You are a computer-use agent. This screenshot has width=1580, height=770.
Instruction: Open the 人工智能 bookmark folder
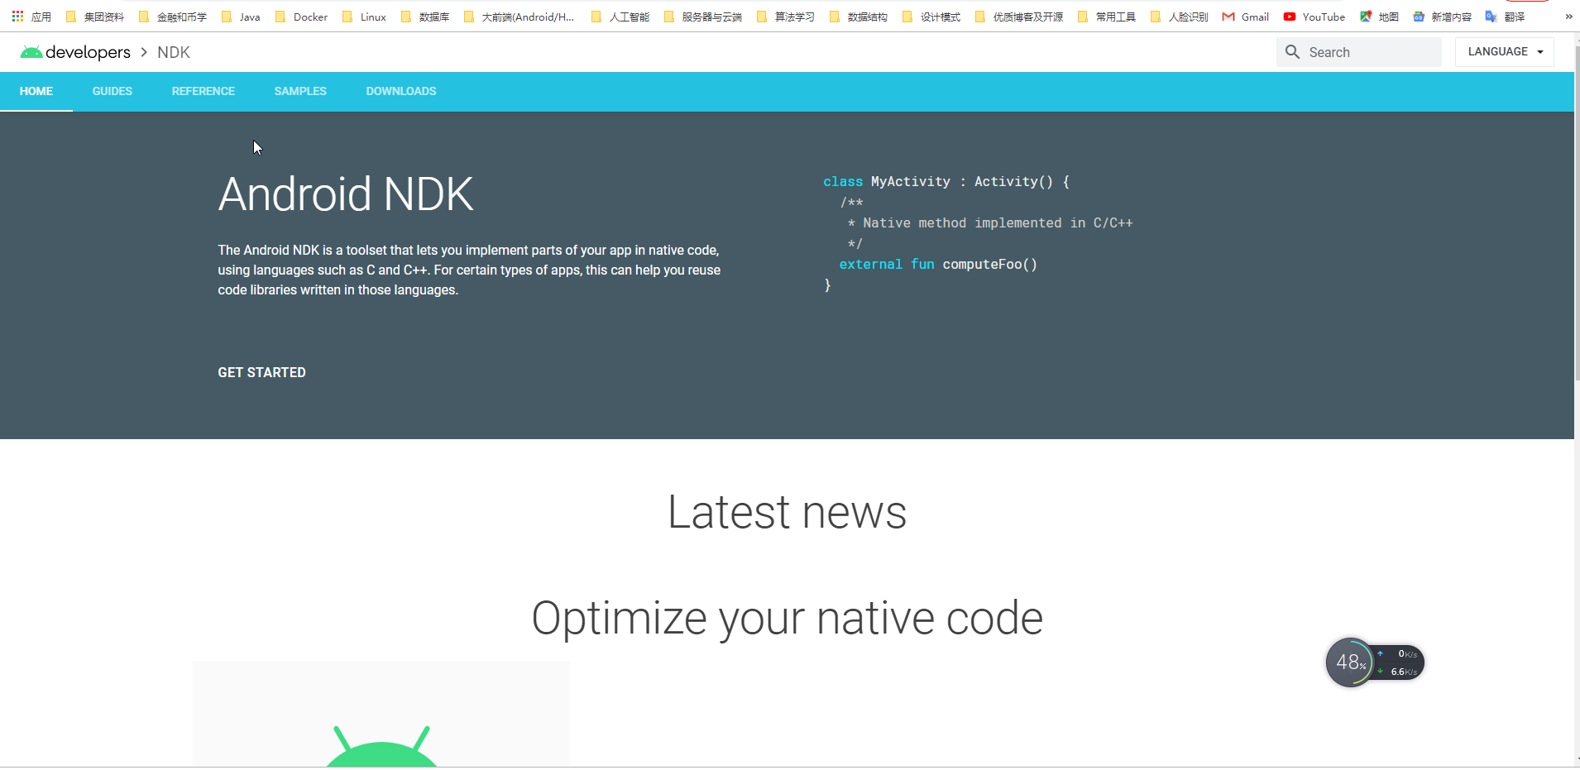(620, 17)
